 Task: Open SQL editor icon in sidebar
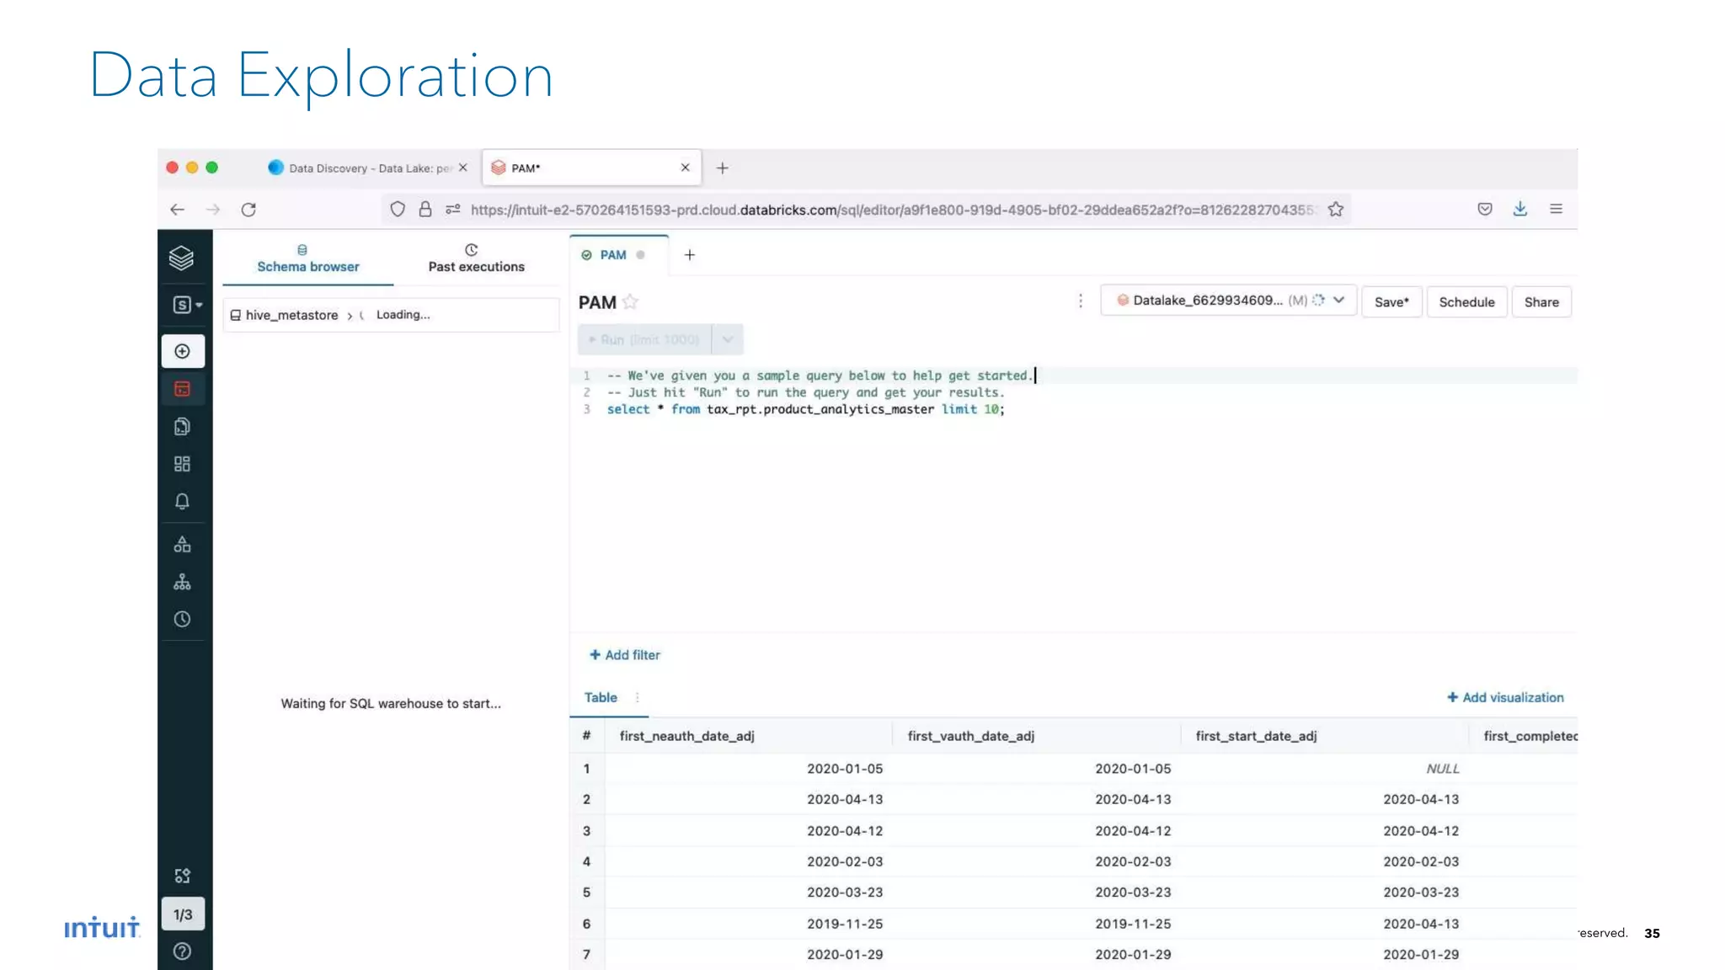182,389
